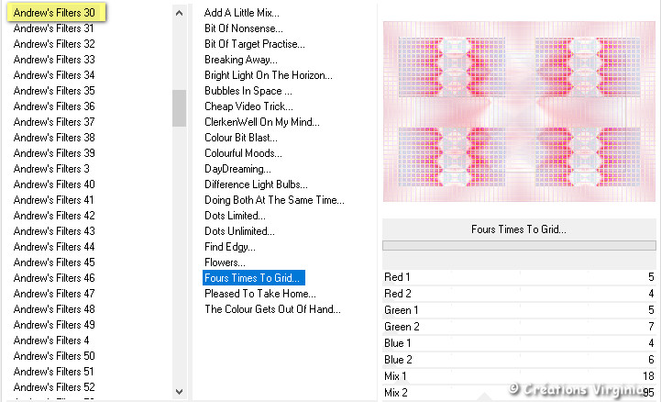The width and height of the screenshot is (661, 402).
Task: Open the Fours Times To Grid filter
Action: coord(253,278)
